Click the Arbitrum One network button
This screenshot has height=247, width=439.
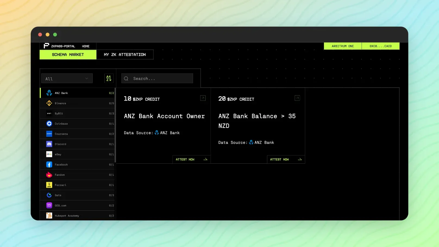343,46
